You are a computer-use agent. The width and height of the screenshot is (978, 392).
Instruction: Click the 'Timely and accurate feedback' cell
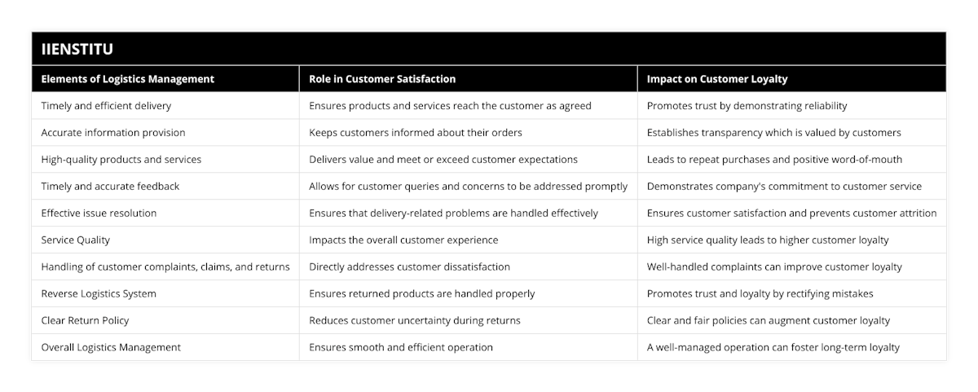coord(110,186)
